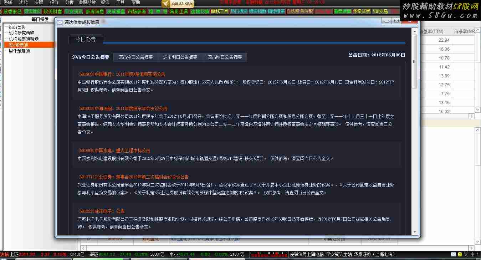
Task: Click 决策信号上海电信 in the status bar
Action: pos(307,254)
